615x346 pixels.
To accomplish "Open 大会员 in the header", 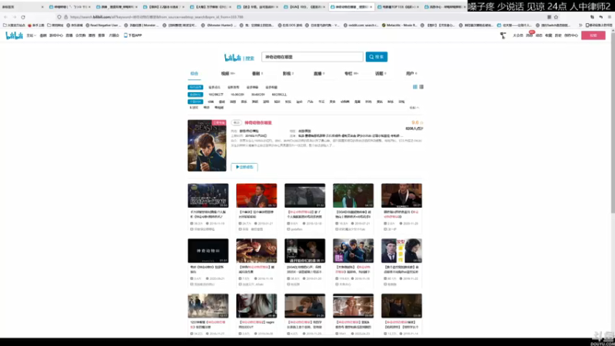I will (517, 35).
